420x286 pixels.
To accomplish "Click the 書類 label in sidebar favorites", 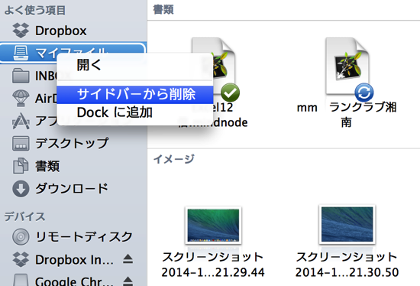I will pyautogui.click(x=47, y=166).
